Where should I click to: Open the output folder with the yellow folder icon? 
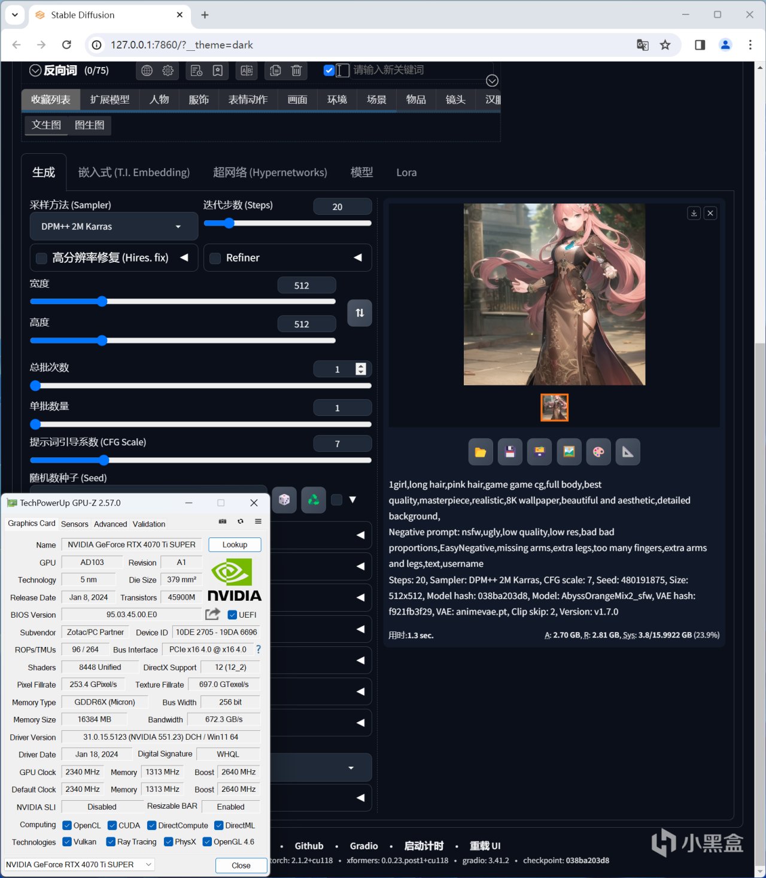pos(481,452)
